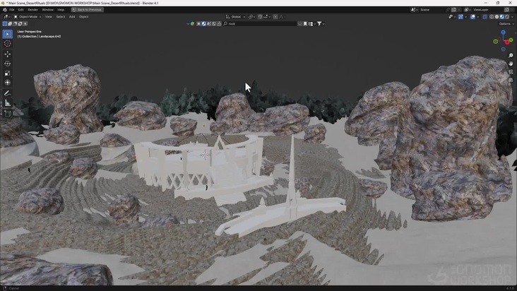
Task: Toggle show overlays button
Action: [473, 16]
